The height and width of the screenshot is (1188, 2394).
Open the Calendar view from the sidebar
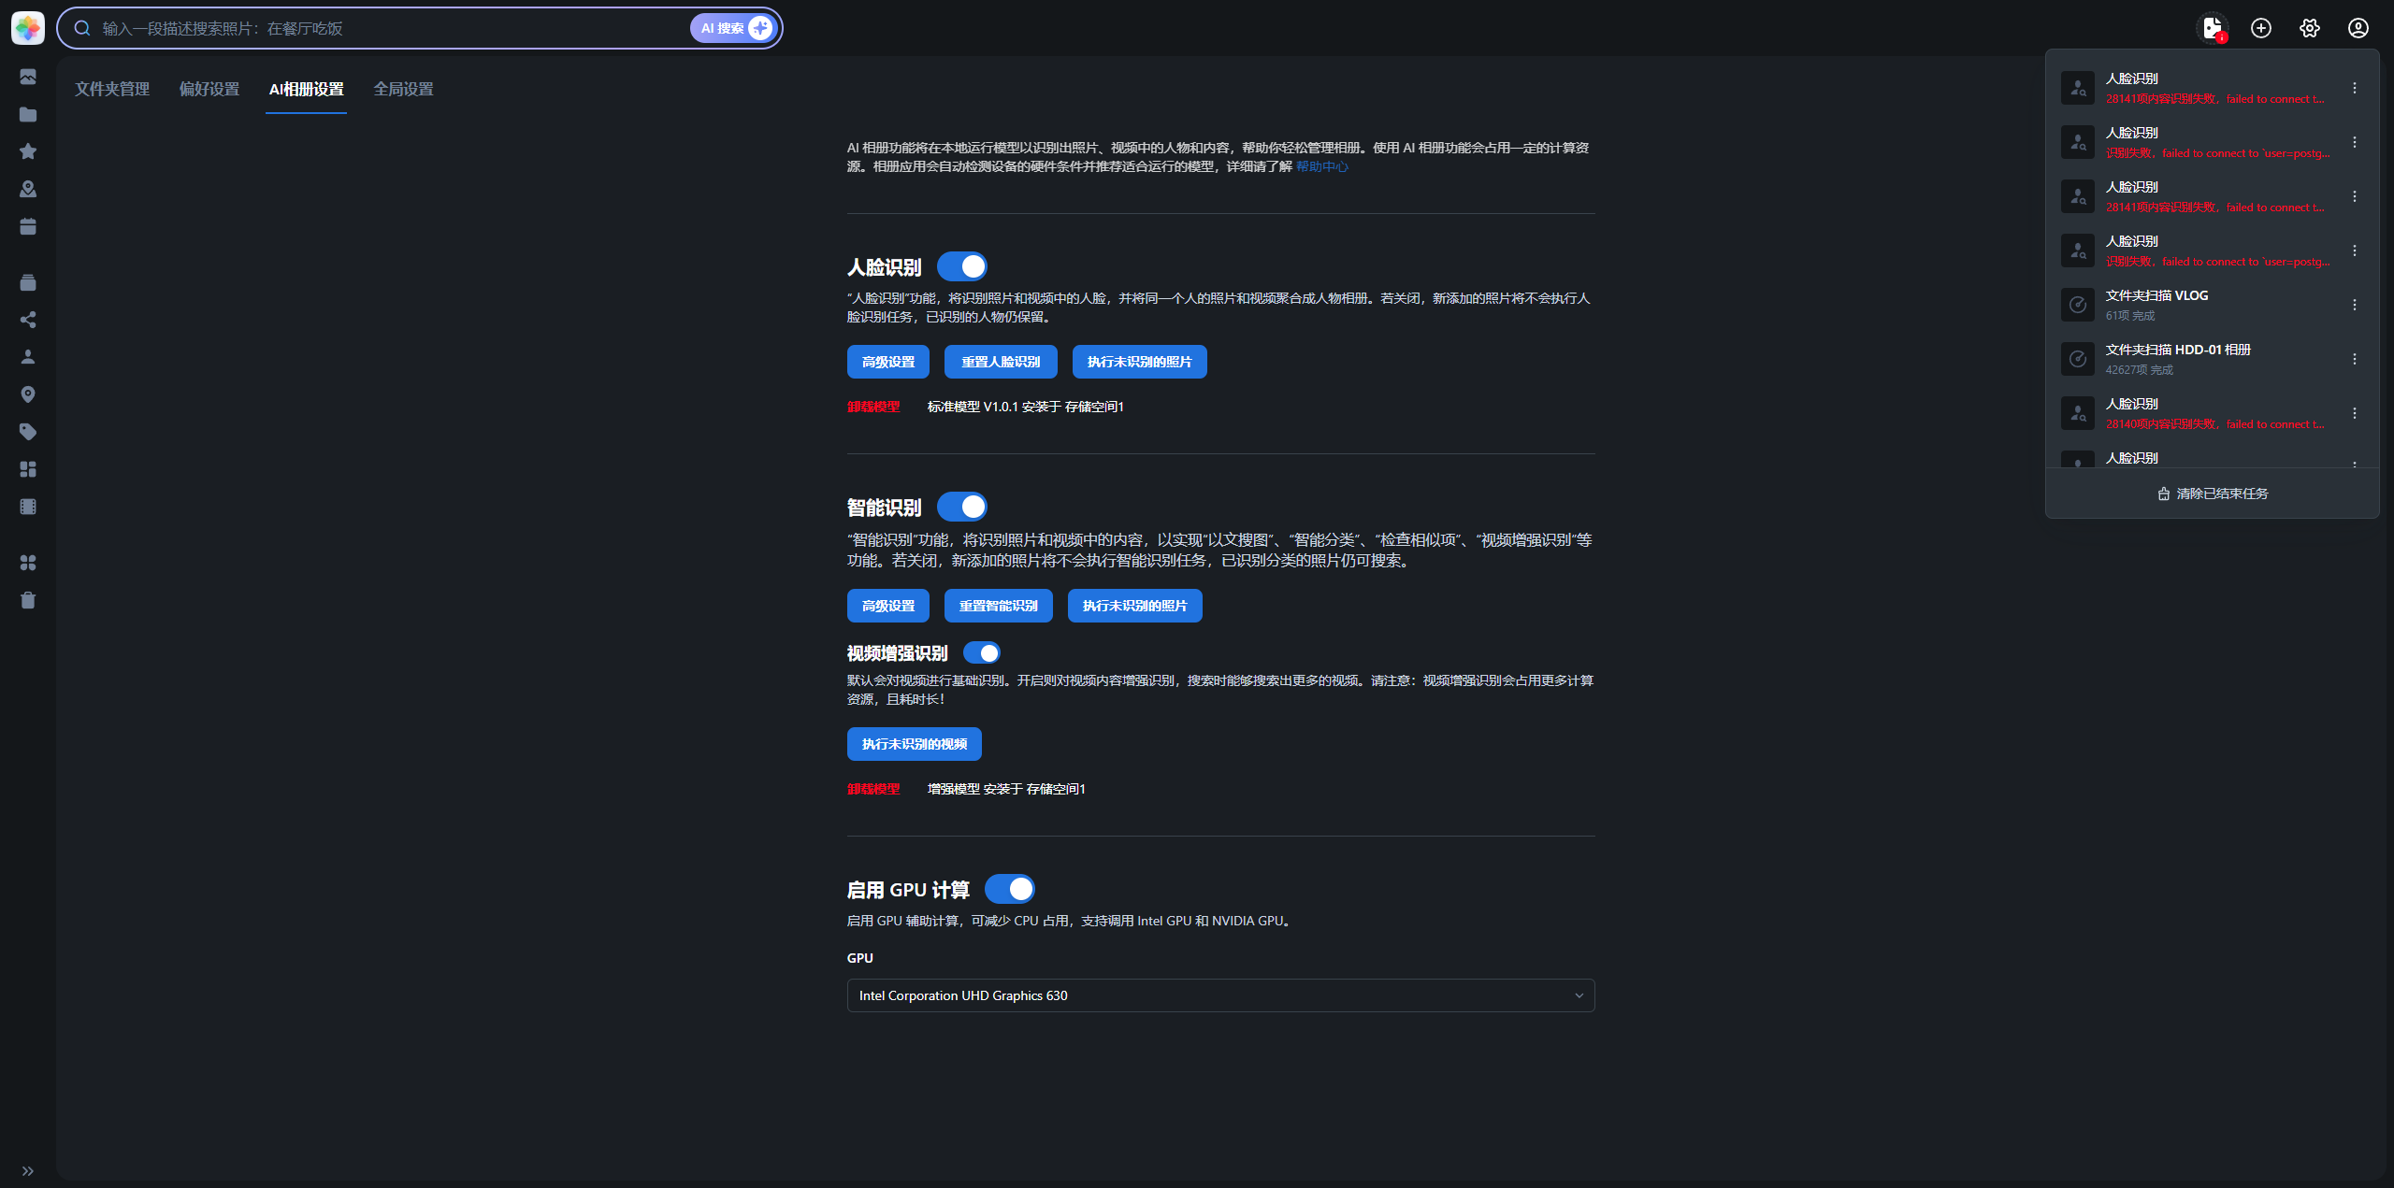pos(28,226)
